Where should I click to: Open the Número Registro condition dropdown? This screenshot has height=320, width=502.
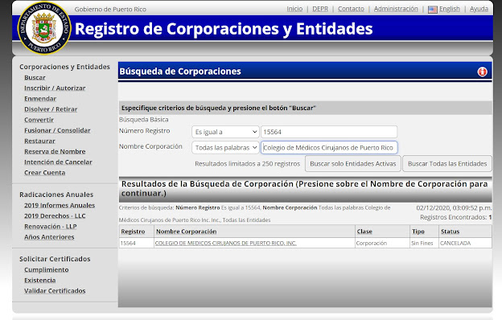226,132
